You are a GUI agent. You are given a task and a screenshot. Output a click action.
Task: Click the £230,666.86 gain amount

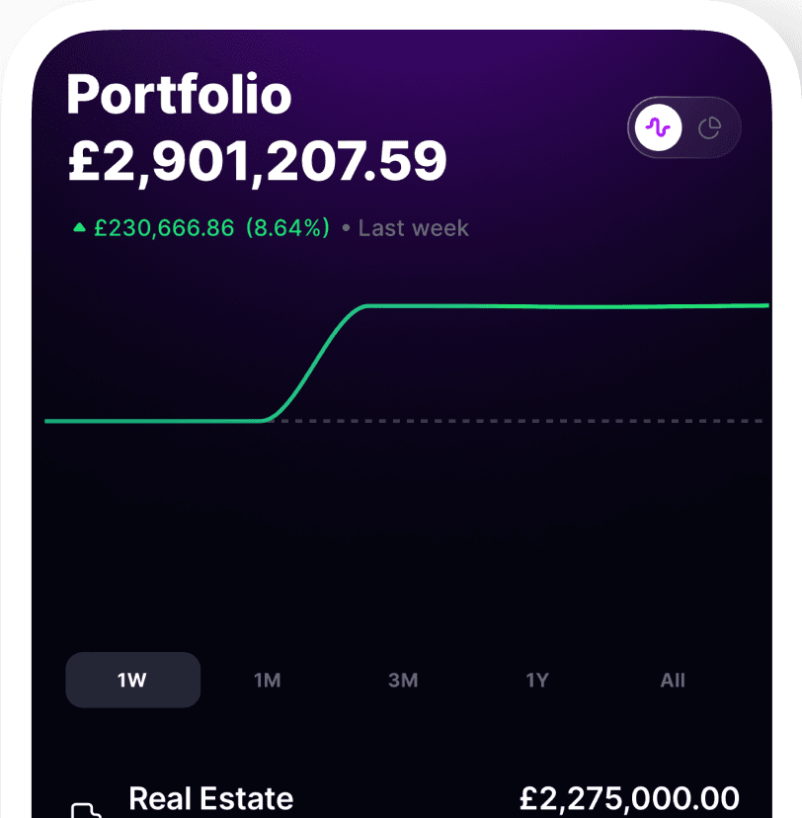click(x=164, y=228)
